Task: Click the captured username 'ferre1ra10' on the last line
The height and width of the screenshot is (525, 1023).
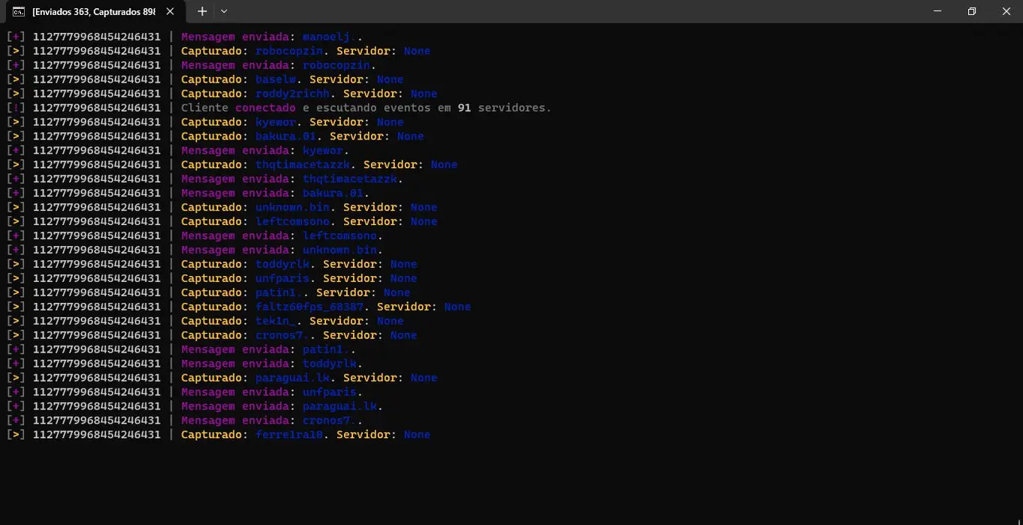Action: point(289,435)
